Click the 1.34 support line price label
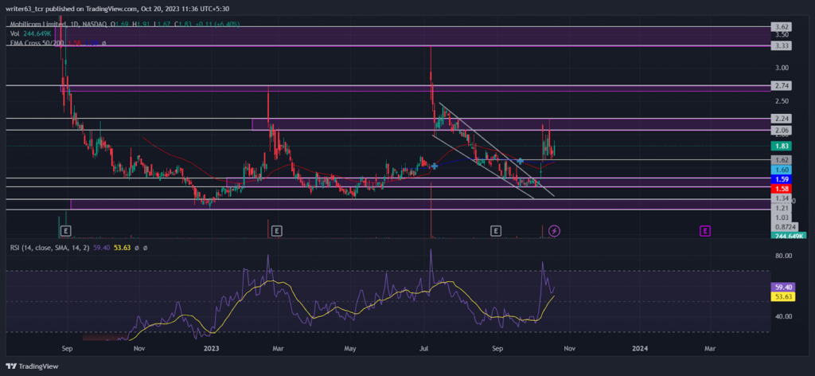The height and width of the screenshot is (376, 815). (x=781, y=198)
